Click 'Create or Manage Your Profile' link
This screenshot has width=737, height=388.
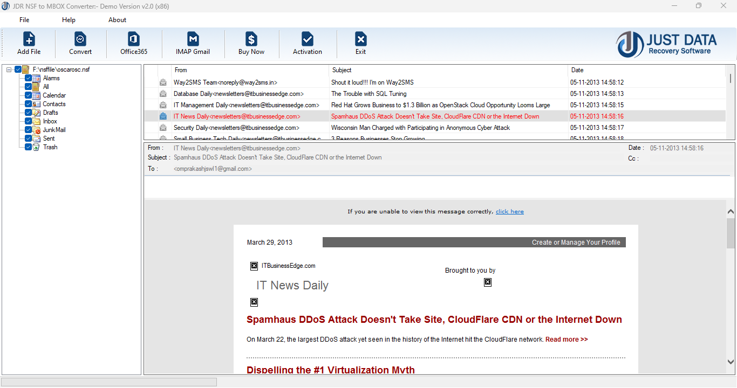[576, 242]
